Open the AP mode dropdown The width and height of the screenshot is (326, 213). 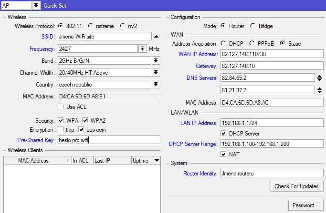(36, 5)
